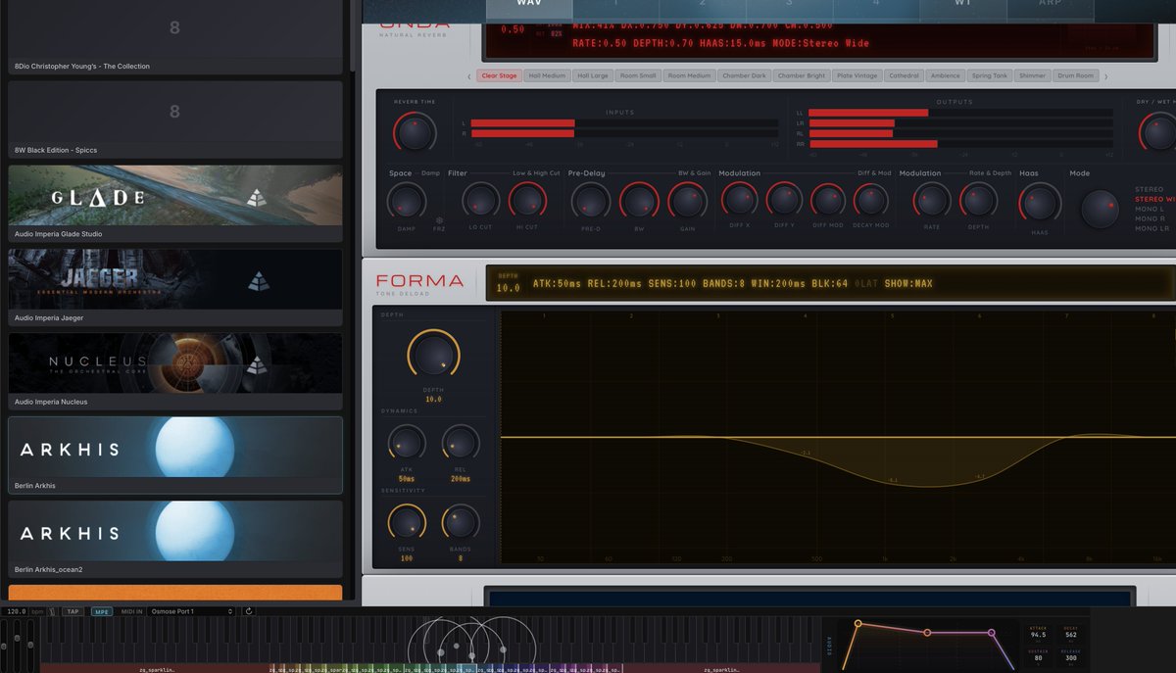
Task: Click the Forma BANDS knob
Action: (461, 522)
